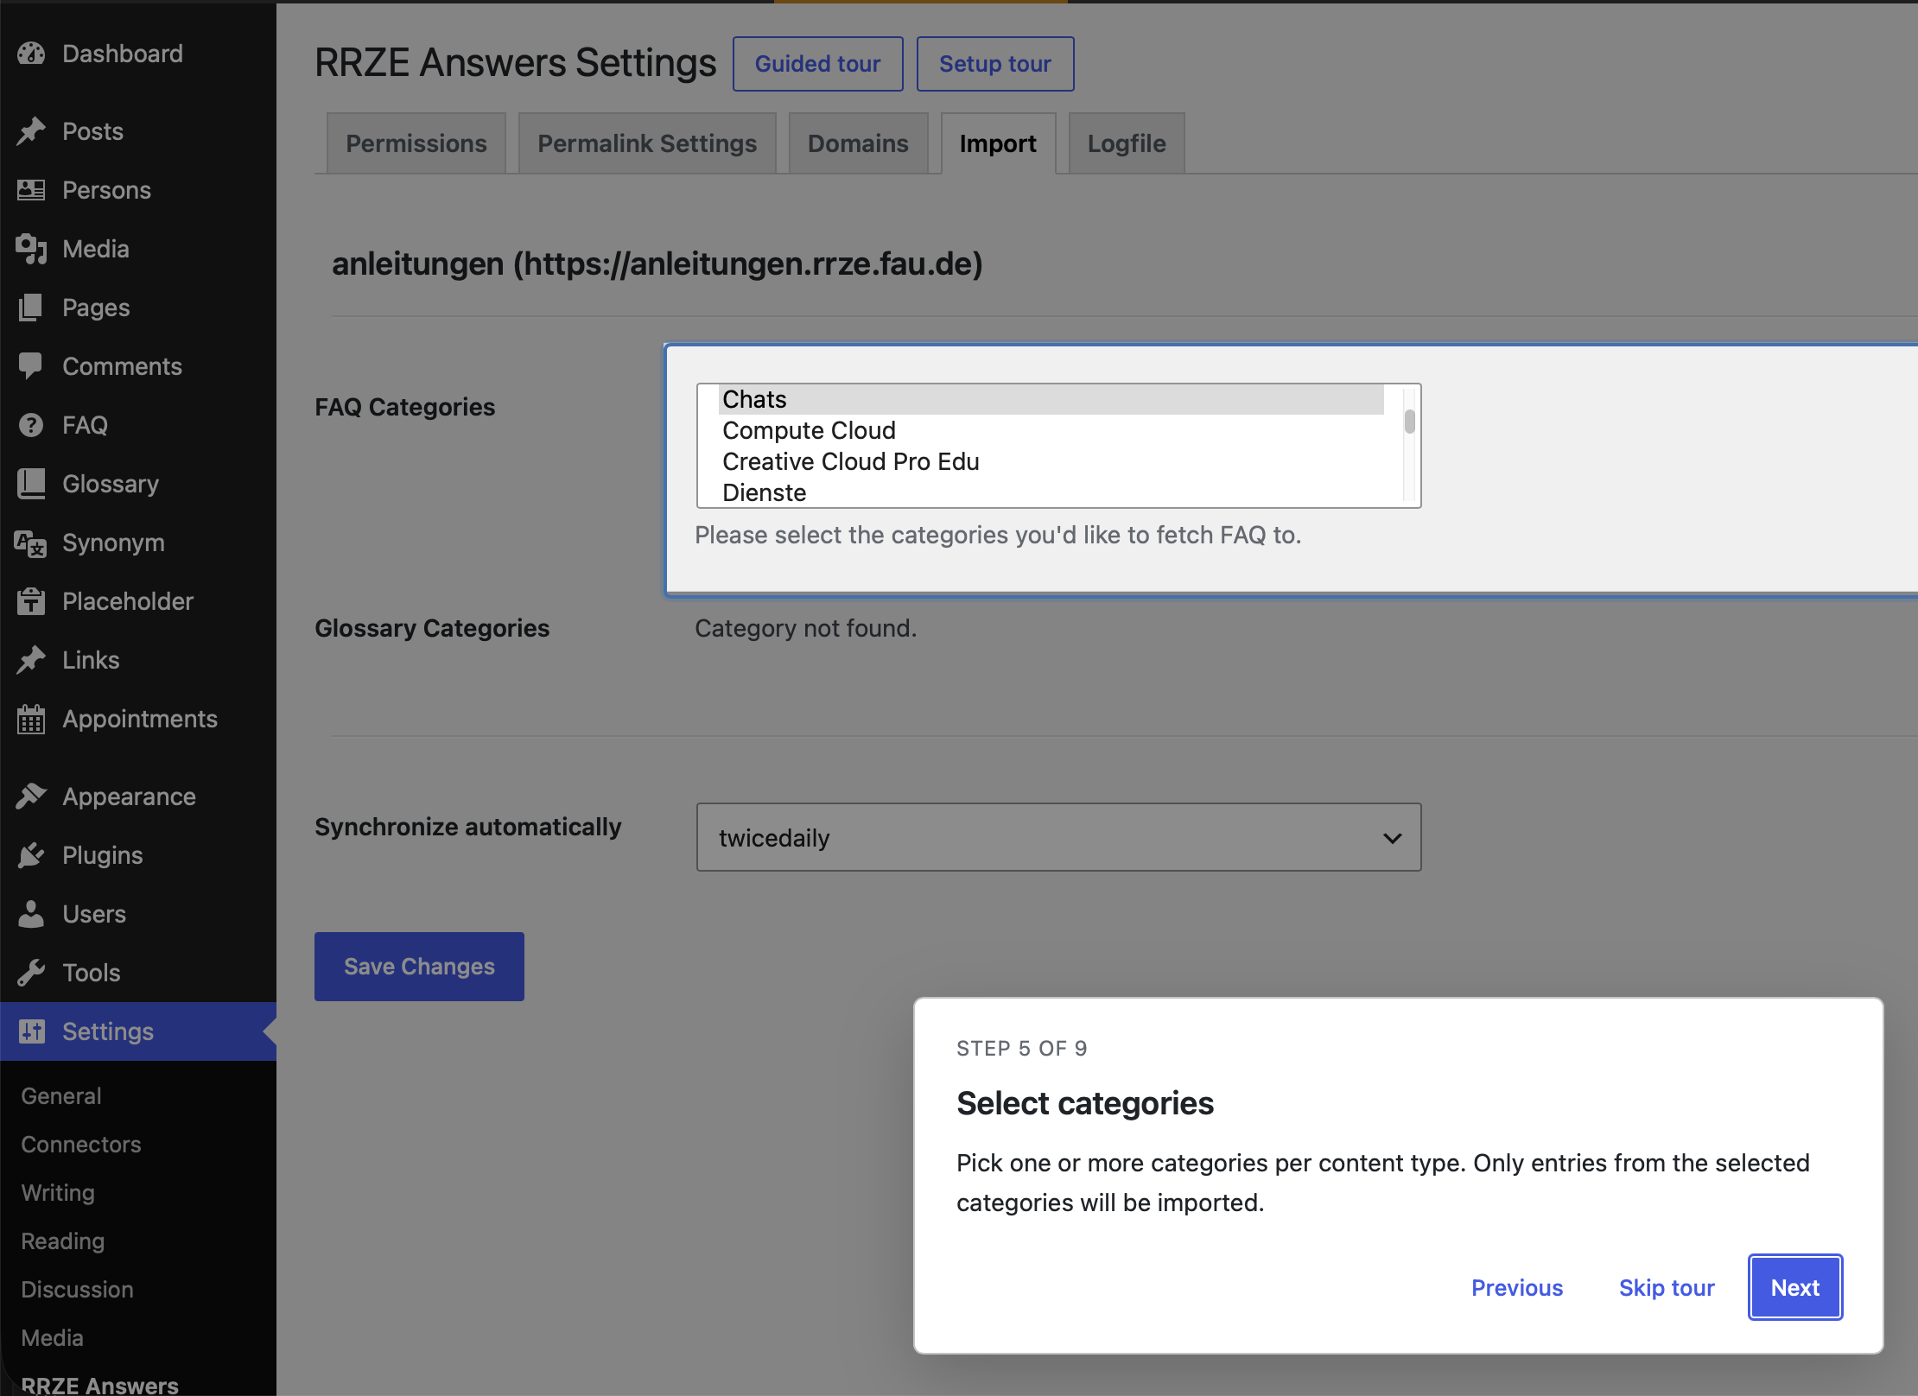The height and width of the screenshot is (1396, 1918).
Task: Start the Setup tour
Action: (995, 64)
